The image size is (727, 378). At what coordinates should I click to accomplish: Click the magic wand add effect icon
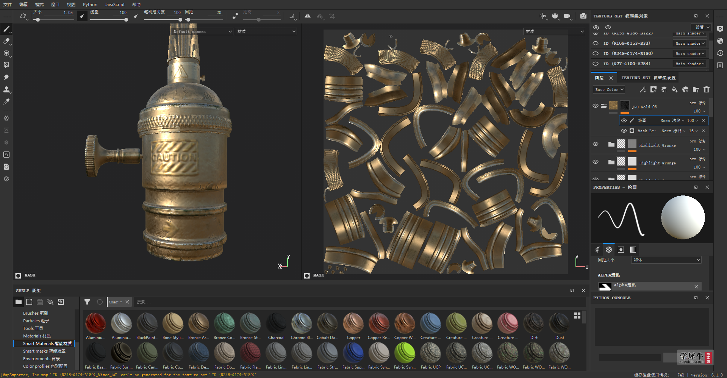pyautogui.click(x=643, y=90)
